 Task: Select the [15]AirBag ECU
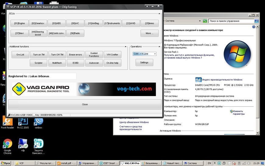pos(94,23)
